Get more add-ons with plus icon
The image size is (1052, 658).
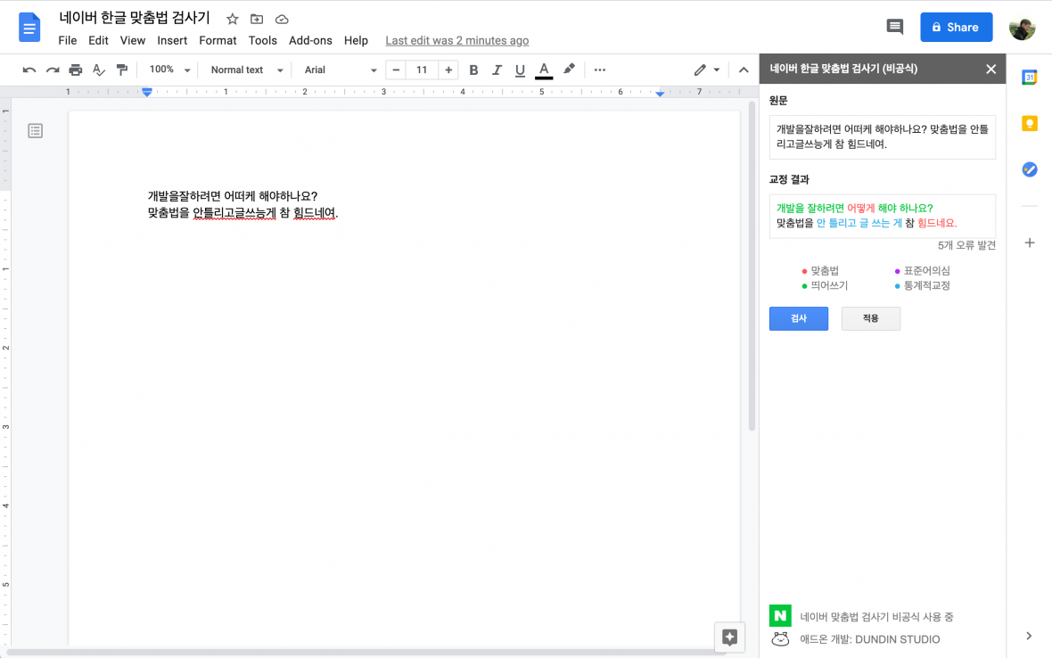coord(1029,243)
